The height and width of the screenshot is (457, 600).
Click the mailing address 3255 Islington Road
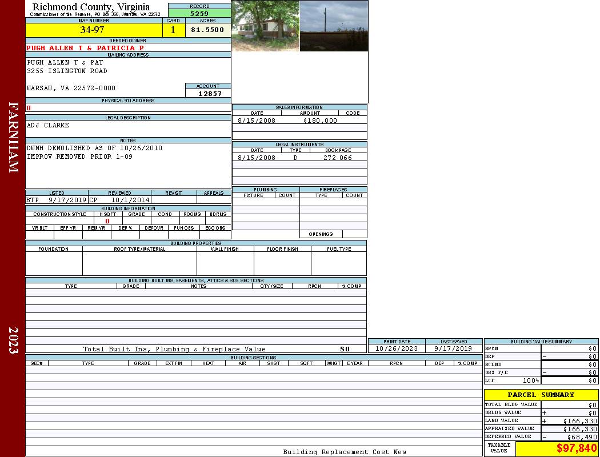tap(67, 71)
